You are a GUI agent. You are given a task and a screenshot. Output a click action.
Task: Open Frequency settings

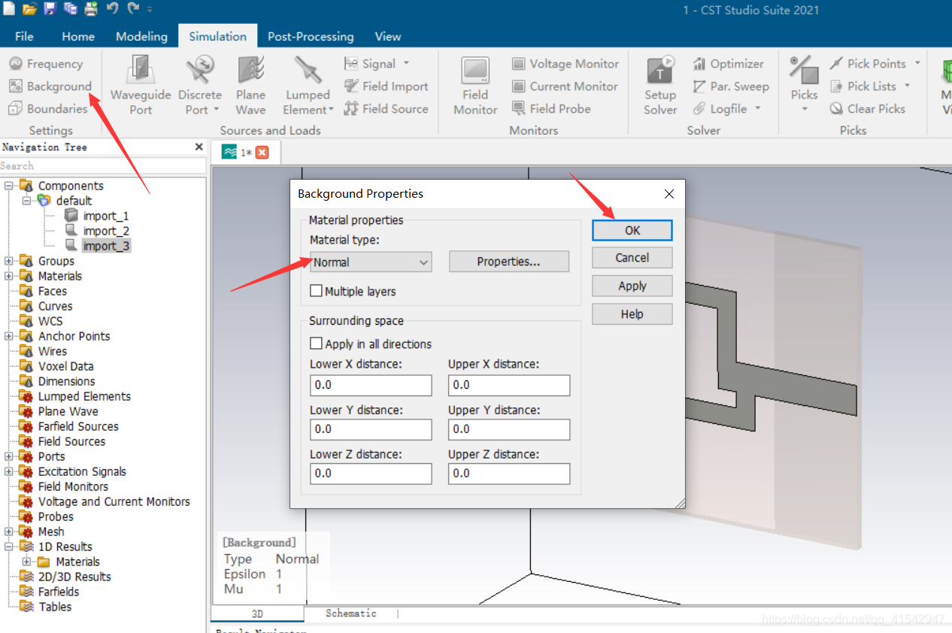[x=46, y=64]
